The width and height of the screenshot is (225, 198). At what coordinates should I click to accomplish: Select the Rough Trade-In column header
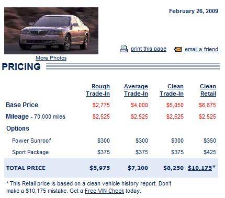point(98,90)
